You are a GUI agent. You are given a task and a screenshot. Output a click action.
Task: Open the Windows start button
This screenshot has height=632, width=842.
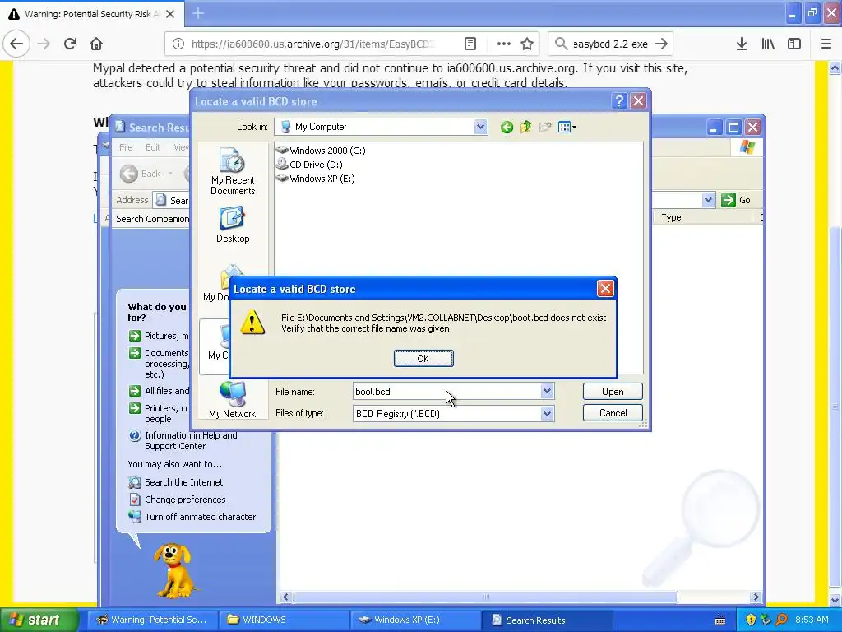(39, 620)
